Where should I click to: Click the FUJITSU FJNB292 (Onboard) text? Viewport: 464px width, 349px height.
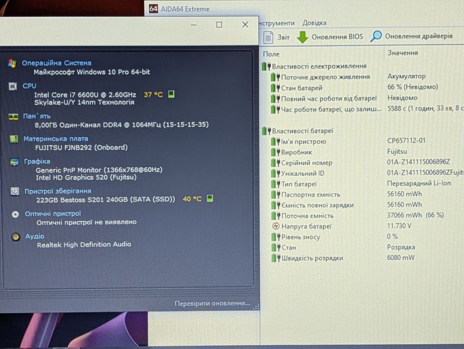click(81, 147)
